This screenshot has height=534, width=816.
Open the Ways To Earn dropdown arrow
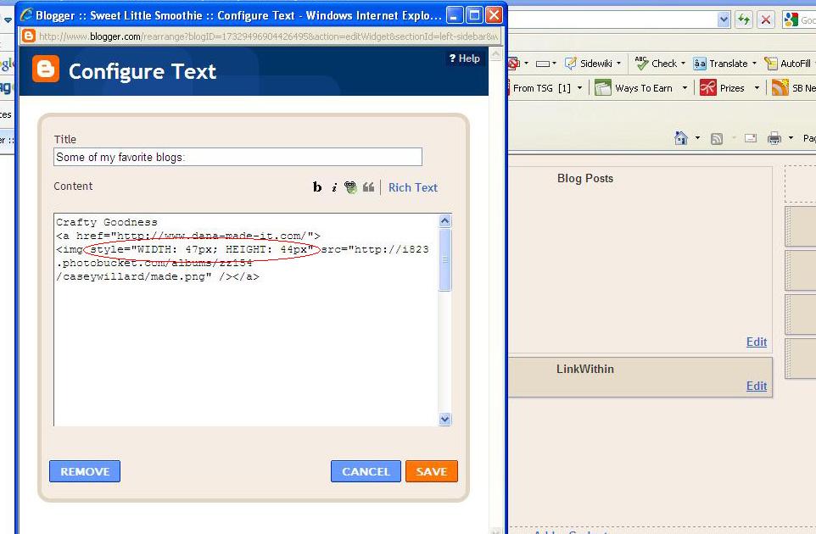[685, 88]
